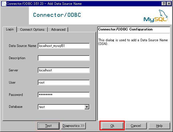Click the Password label text
Image resolution: width=173 pixels, height=132 pixels.
[x=16, y=94]
